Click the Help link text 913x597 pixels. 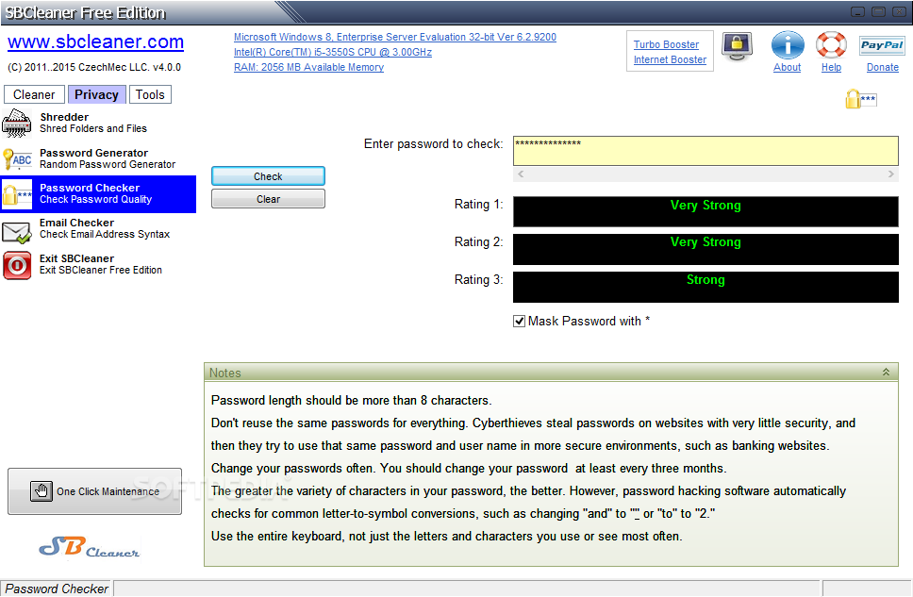point(831,68)
